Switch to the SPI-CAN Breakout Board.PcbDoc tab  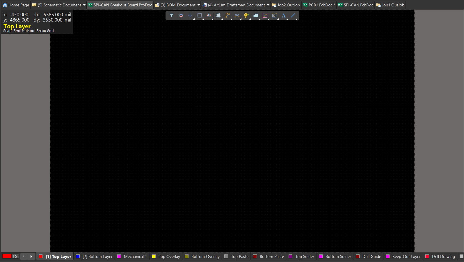pyautogui.click(x=120, y=5)
